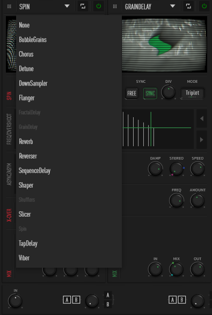Image resolution: width=212 pixels, height=315 pixels.
Task: Click the right arrow beside the delay display
Action: click(202, 140)
